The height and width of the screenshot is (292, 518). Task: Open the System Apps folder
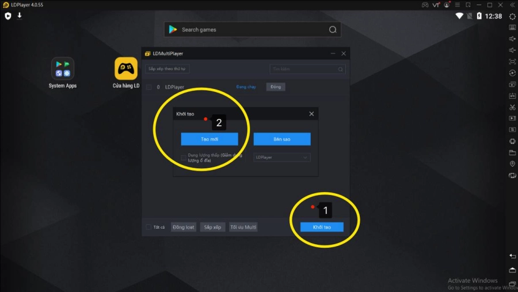(62, 73)
